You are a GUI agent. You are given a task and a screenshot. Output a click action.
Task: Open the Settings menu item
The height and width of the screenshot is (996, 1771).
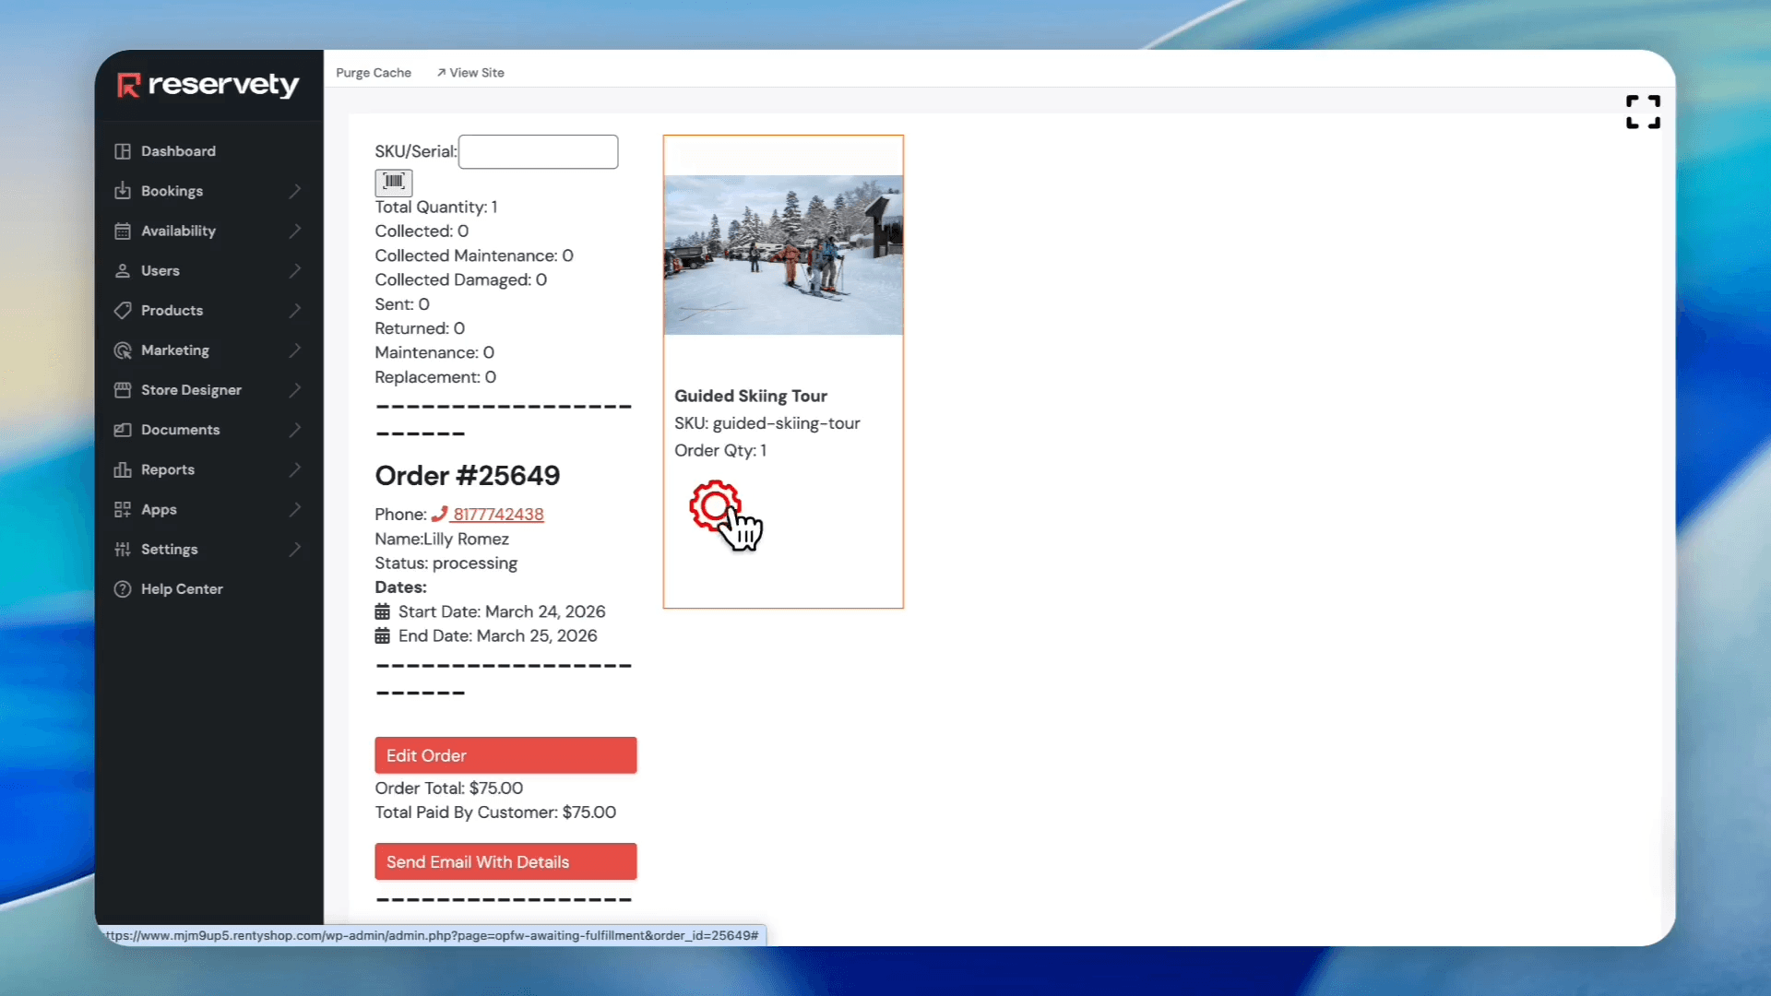click(169, 549)
